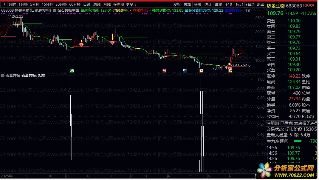Click the 买五 price 109.20
Viewport: 319px width, 180px height.
click(294, 70)
